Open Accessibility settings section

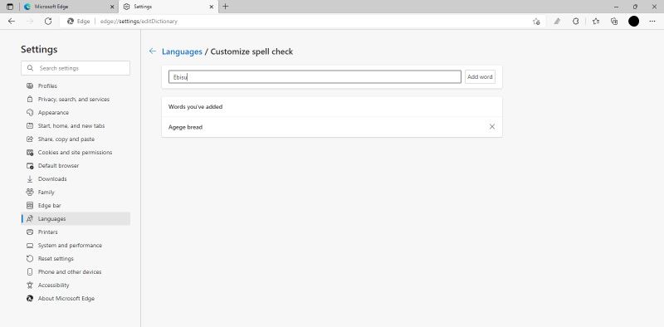[x=76, y=285]
